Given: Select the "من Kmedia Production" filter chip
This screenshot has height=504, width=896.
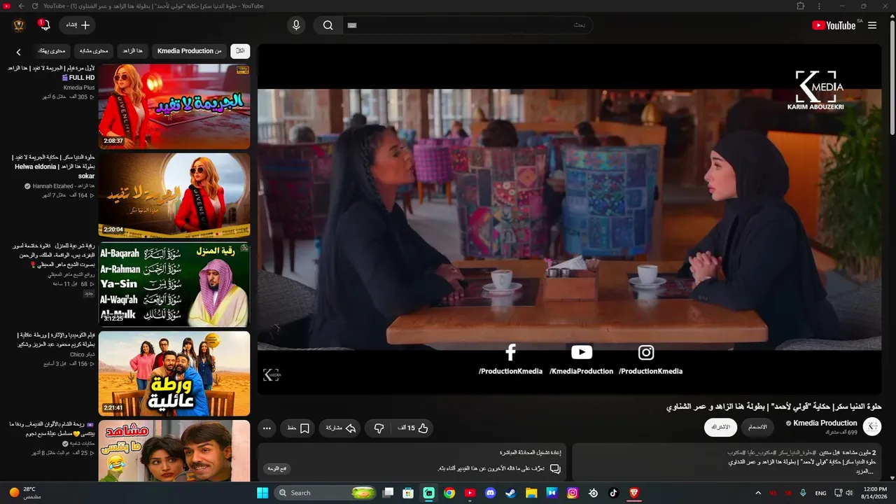Looking at the screenshot, I should pyautogui.click(x=189, y=51).
